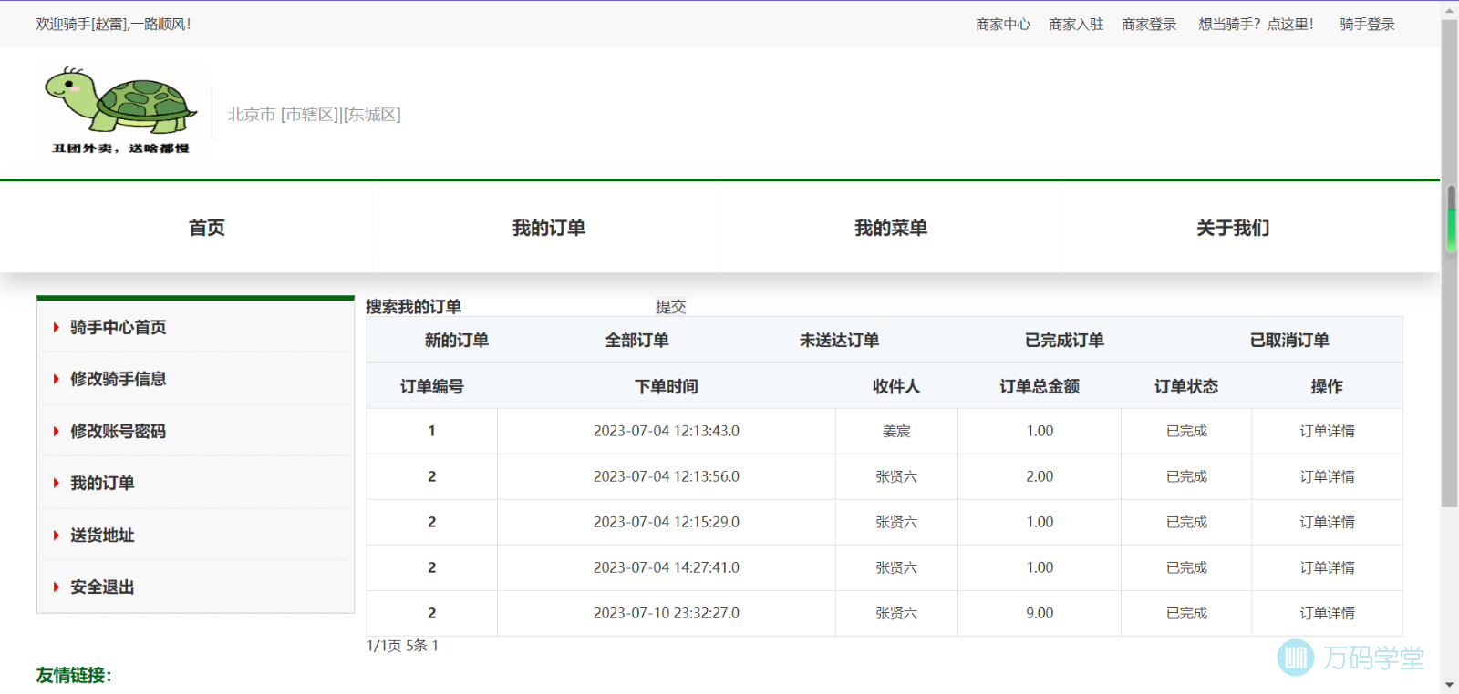Select 修改骑手信息 in sidebar
The image size is (1459, 694).
119,379
